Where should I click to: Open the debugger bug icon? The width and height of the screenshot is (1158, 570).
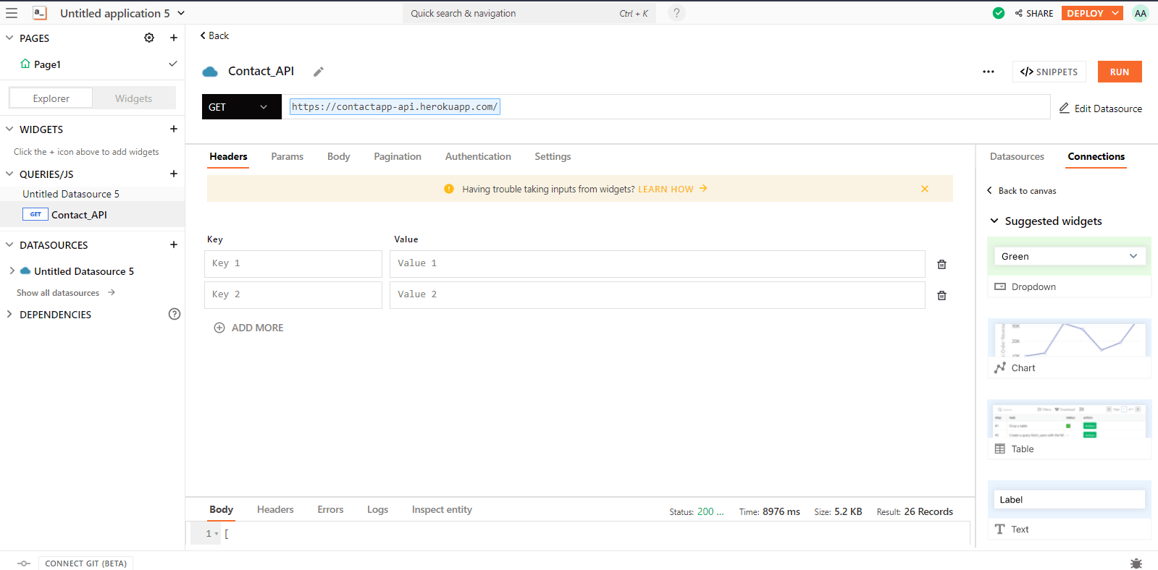pyautogui.click(x=1136, y=563)
